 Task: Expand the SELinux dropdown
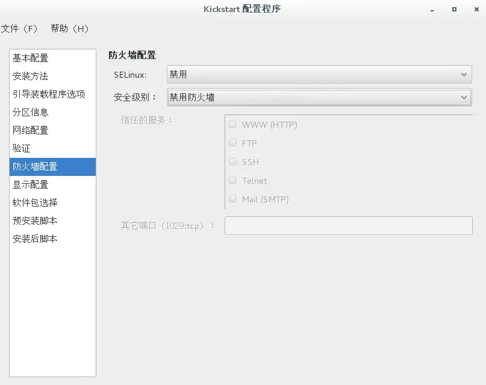pyautogui.click(x=319, y=75)
